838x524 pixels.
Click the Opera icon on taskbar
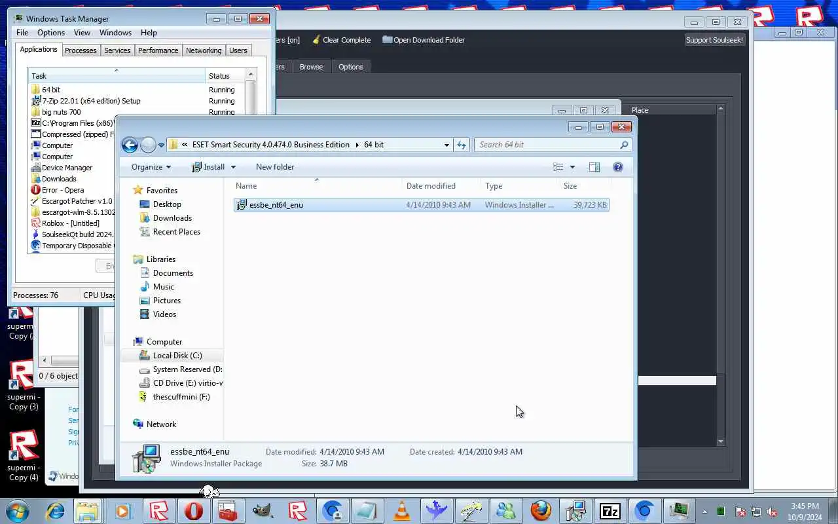[x=193, y=510]
